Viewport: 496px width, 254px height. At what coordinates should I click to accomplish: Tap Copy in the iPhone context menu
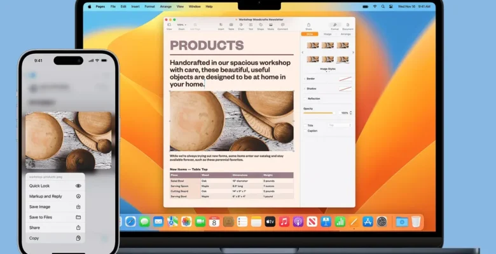55,238
